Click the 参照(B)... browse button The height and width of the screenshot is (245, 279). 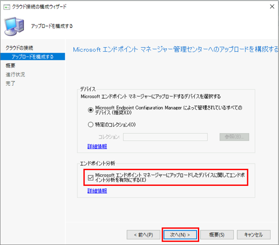[234, 137]
